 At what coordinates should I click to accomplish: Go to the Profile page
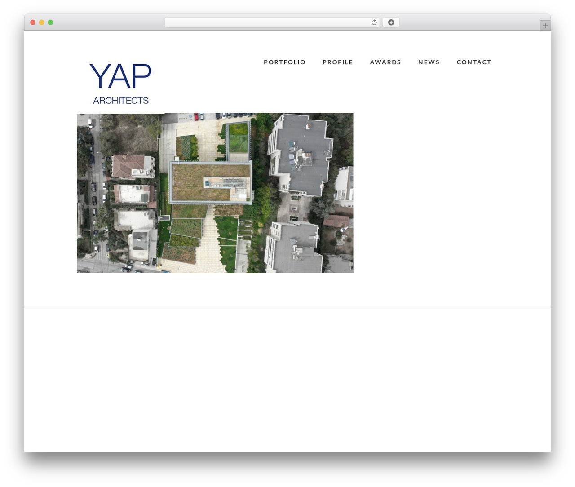(337, 62)
